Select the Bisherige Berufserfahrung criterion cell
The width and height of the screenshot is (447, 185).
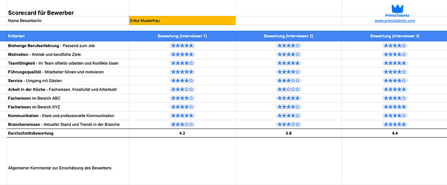click(68, 46)
